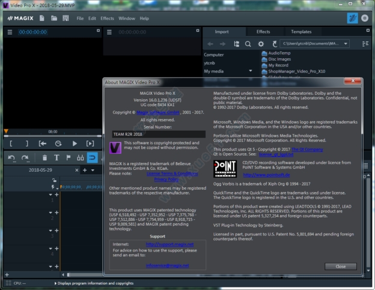The width and height of the screenshot is (375, 290).
Task: Open the support.magix.net link
Action: (x=170, y=244)
